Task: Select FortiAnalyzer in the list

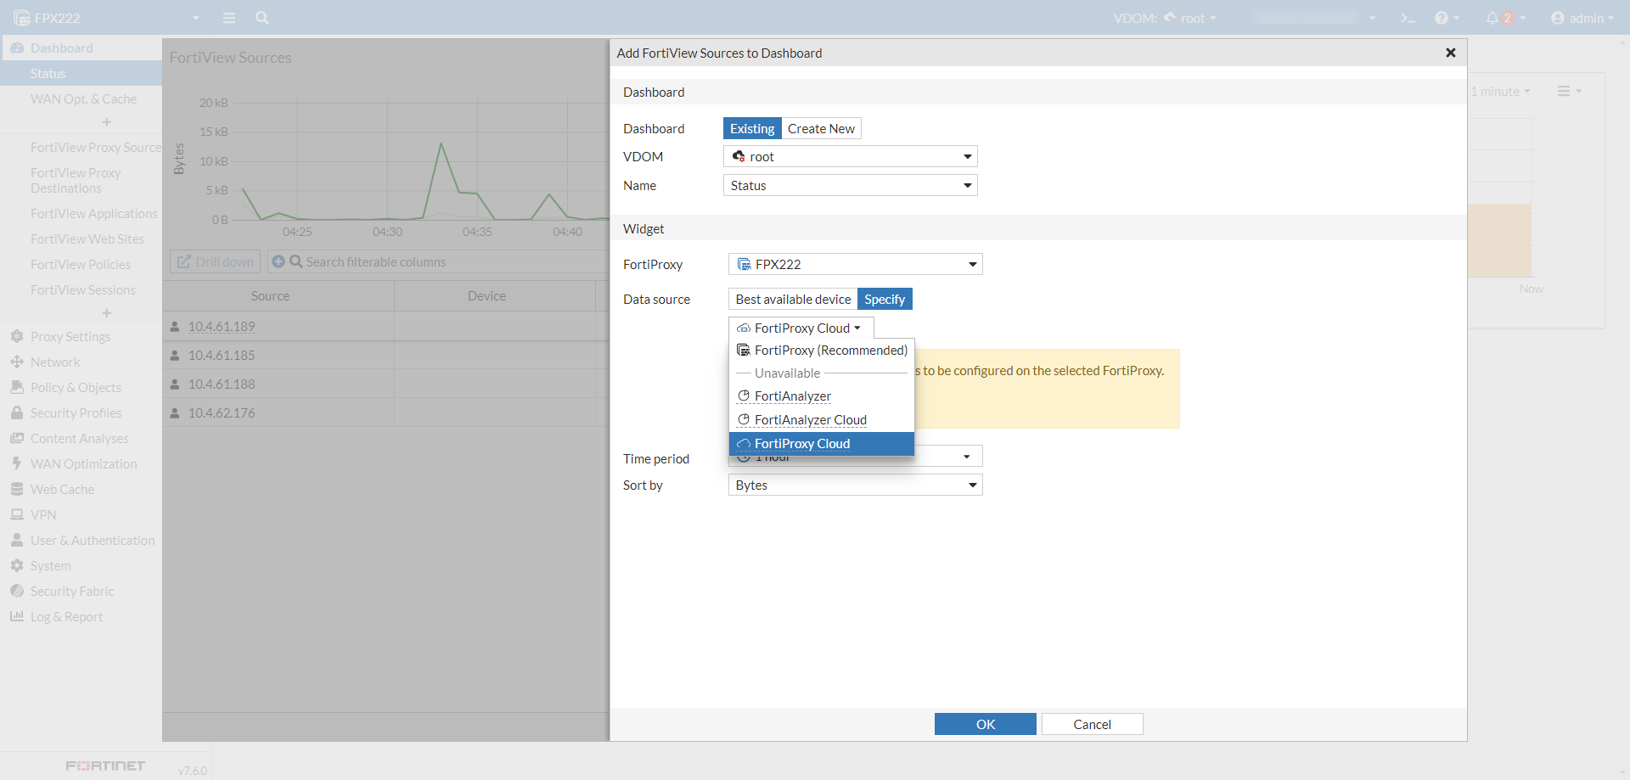Action: click(x=792, y=396)
